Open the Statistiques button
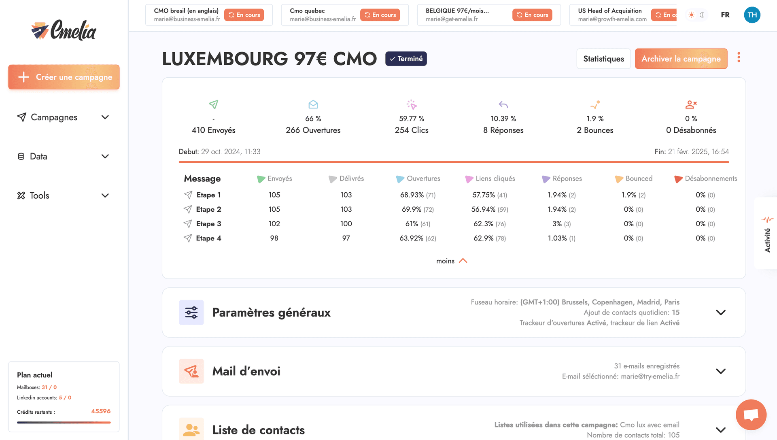Image resolution: width=777 pixels, height=440 pixels. point(603,59)
